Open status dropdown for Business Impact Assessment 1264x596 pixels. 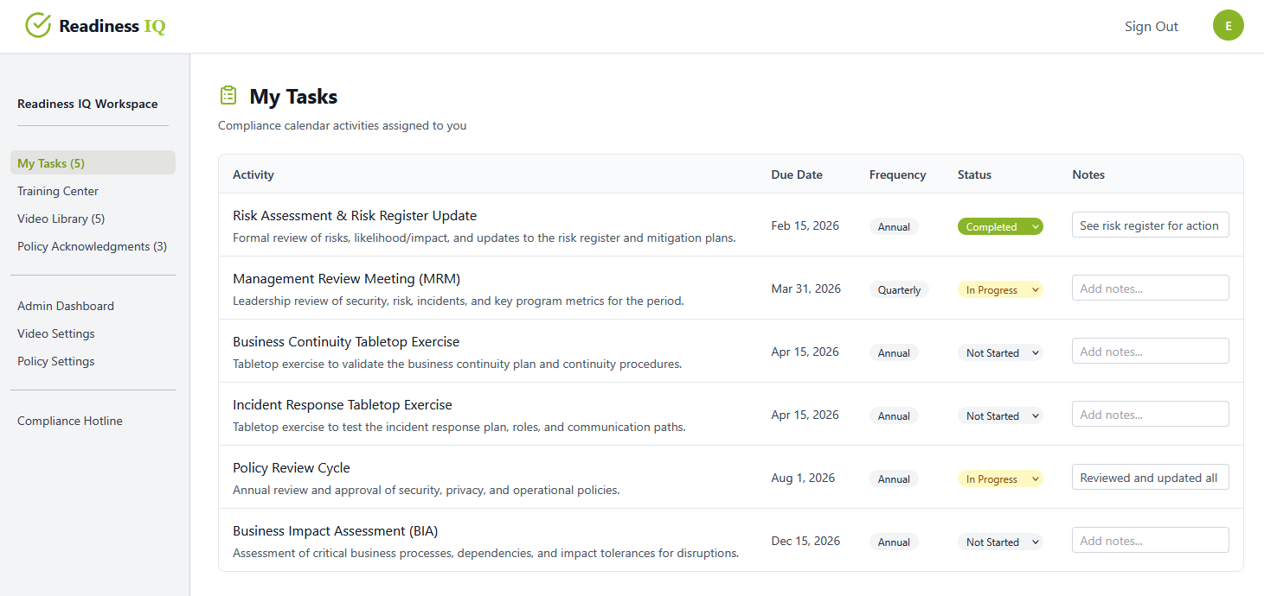(x=1000, y=541)
